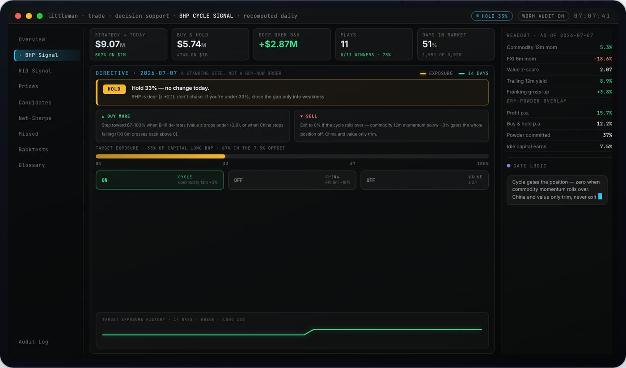The height and width of the screenshot is (368, 626).
Task: Click the Edge over B&H stat card
Action: pyautogui.click(x=292, y=44)
